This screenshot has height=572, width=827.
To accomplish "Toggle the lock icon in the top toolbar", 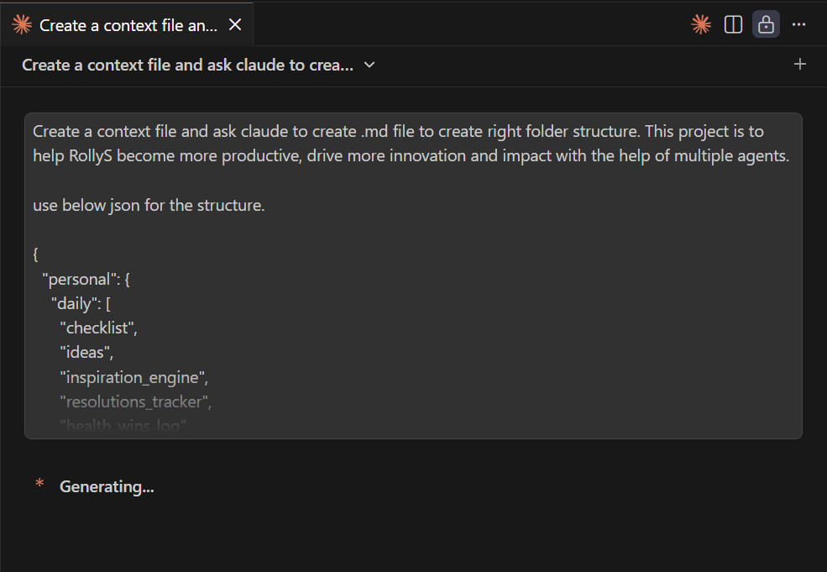I will tap(766, 25).
